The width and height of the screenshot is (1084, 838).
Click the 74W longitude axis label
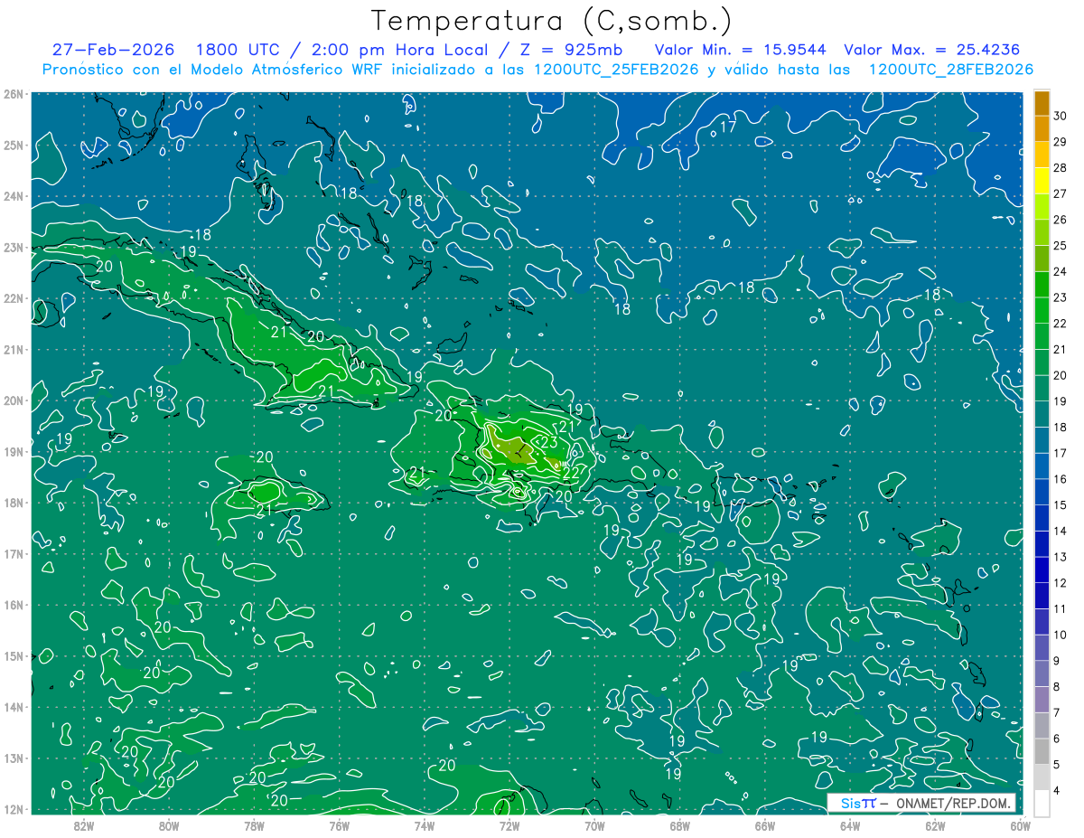[424, 824]
